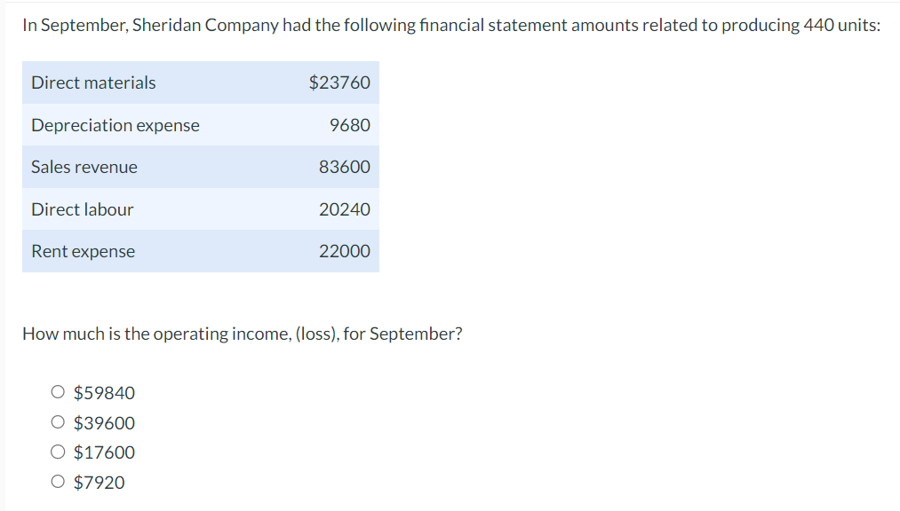
Task: Click the Rent expense row
Action: [x=83, y=251]
